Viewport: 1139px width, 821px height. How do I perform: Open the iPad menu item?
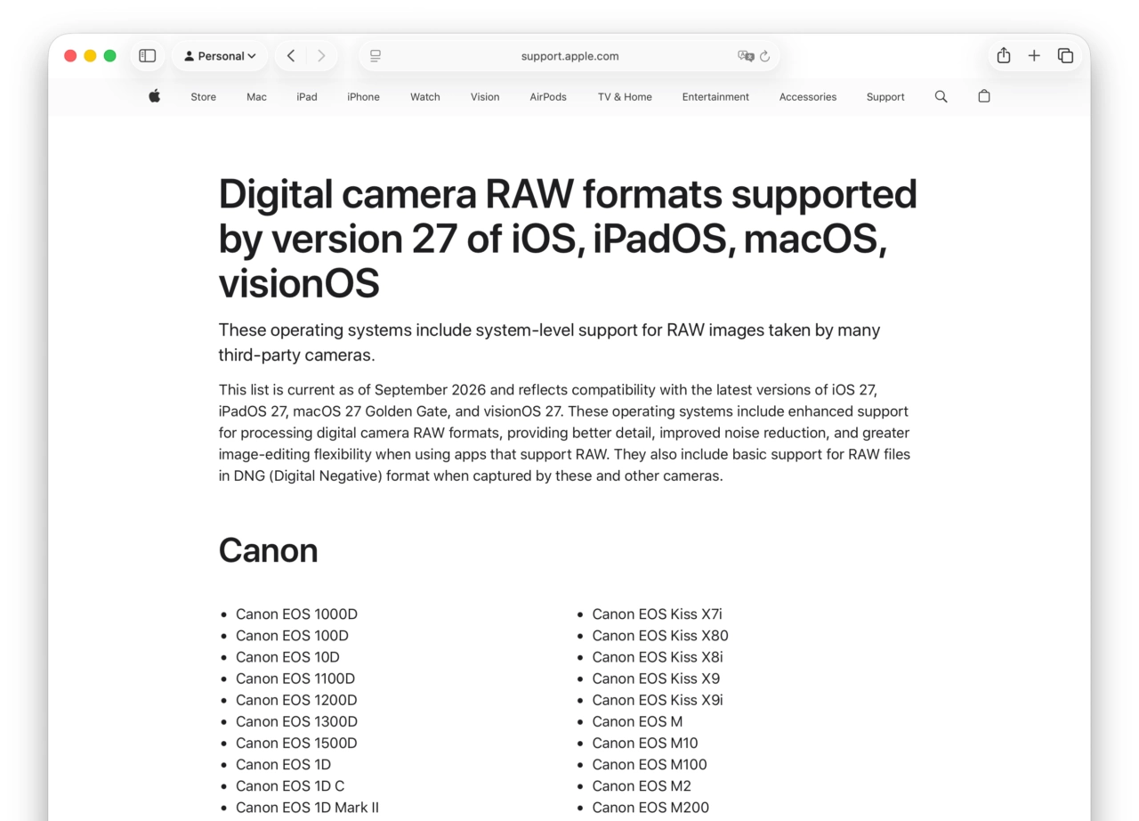tap(307, 97)
